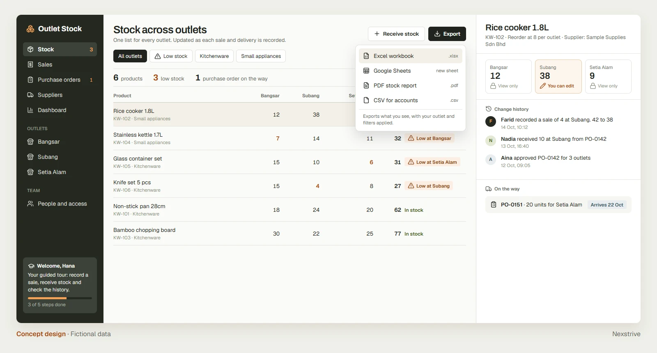Select the Rice cooker 1.8L table row
This screenshot has width=657, height=353.
click(x=289, y=115)
